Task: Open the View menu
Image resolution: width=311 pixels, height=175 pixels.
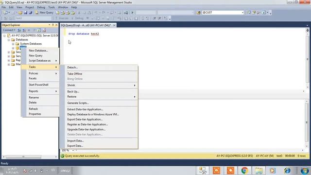Action: (x=19, y=7)
